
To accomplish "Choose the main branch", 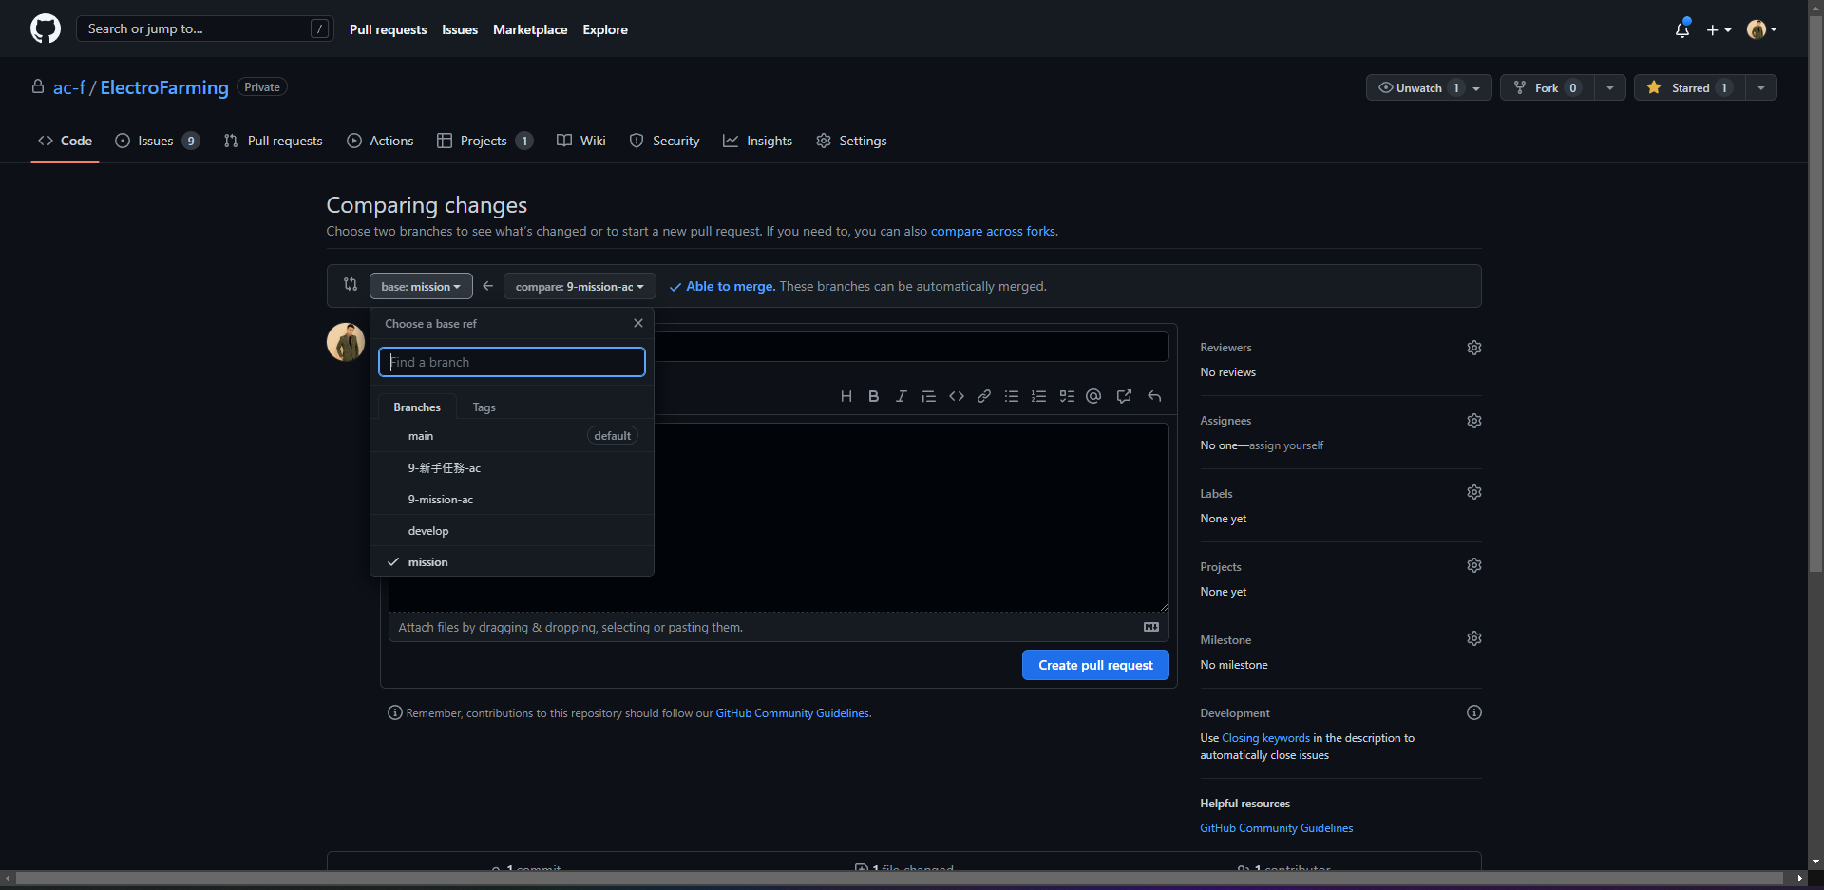I will click(512, 436).
